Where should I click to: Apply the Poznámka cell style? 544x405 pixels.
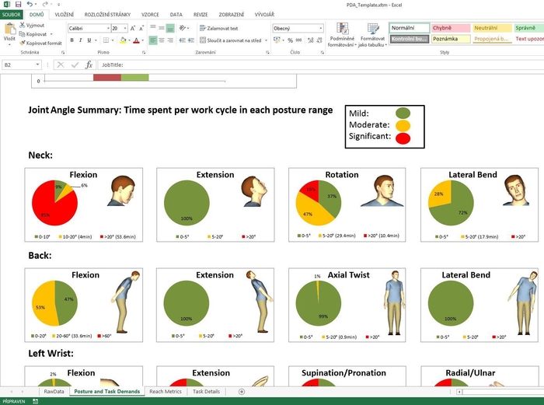coord(451,39)
